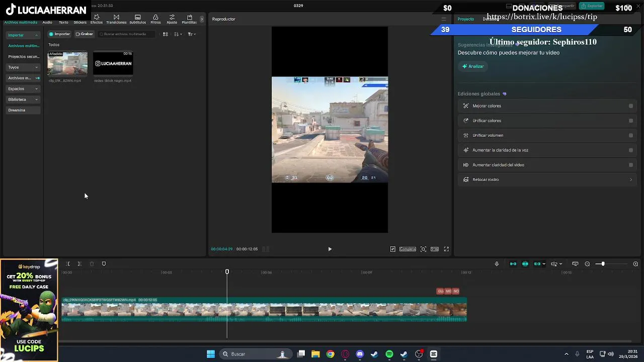
Task: Click the Importar button
Action: [59, 34]
